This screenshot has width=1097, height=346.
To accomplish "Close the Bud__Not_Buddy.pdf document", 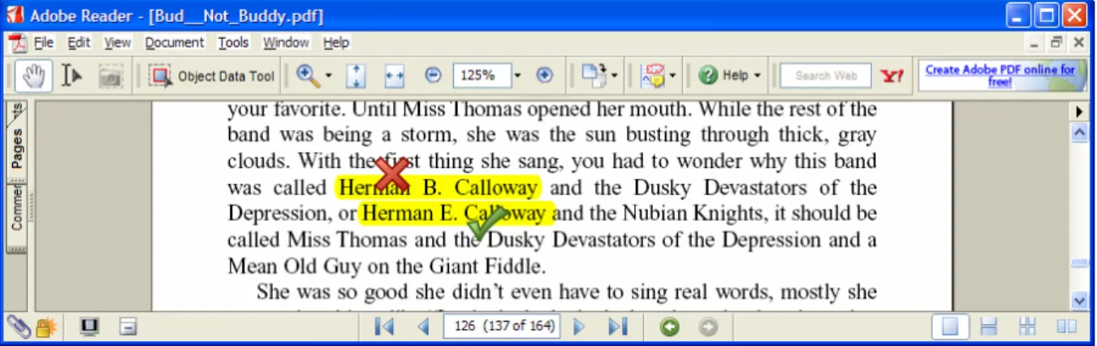I will pos(1078,43).
